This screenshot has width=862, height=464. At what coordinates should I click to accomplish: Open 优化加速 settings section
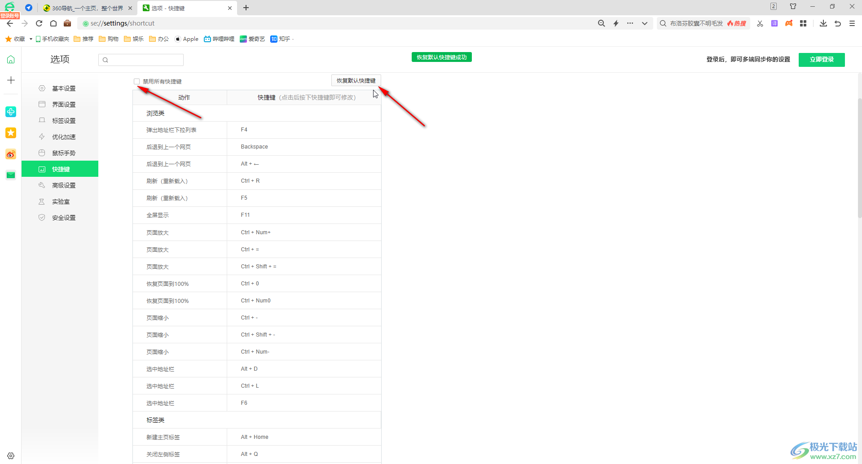tap(60, 137)
